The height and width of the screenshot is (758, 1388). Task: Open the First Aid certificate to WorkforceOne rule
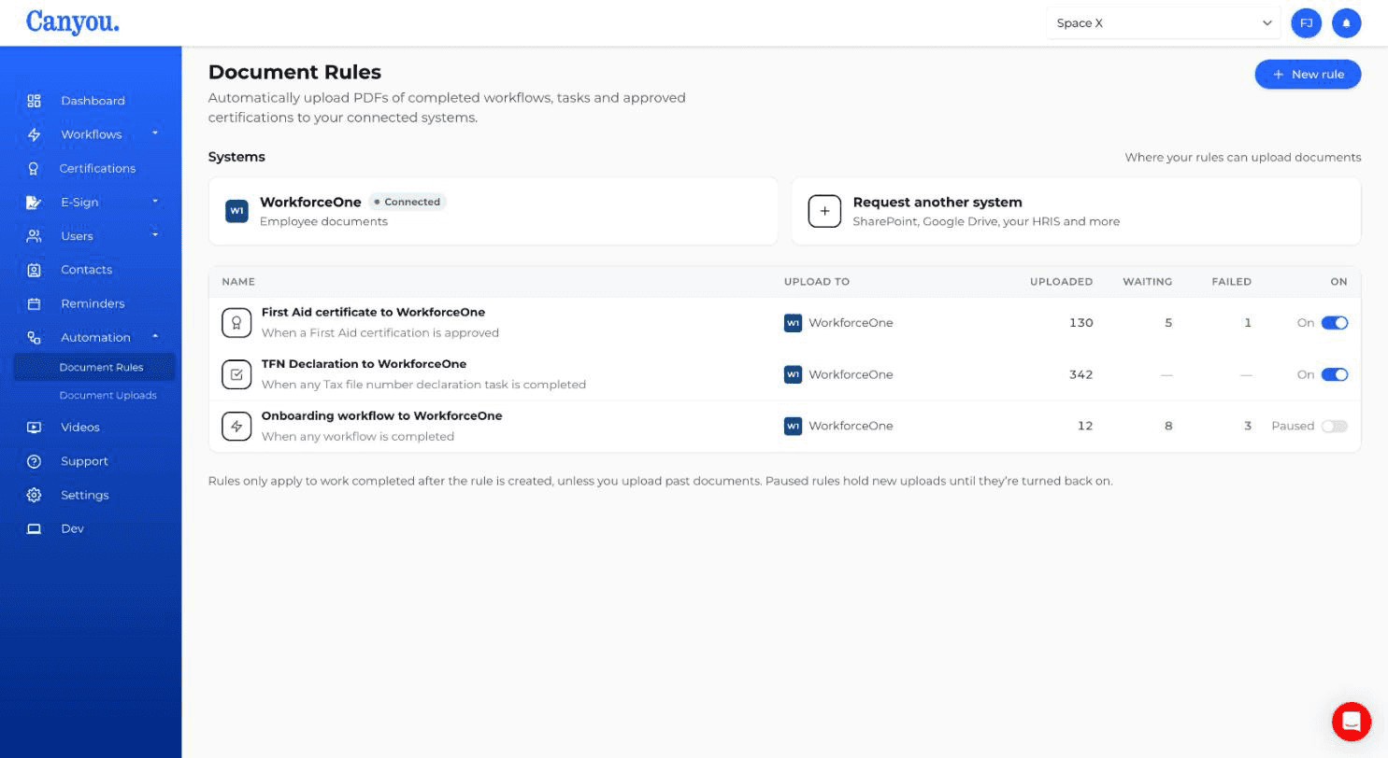tap(373, 313)
